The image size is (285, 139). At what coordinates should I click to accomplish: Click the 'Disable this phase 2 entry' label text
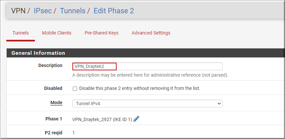[140, 88]
